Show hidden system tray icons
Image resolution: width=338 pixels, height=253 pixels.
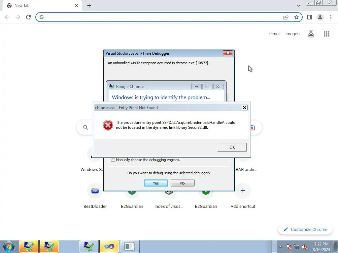pos(281,247)
